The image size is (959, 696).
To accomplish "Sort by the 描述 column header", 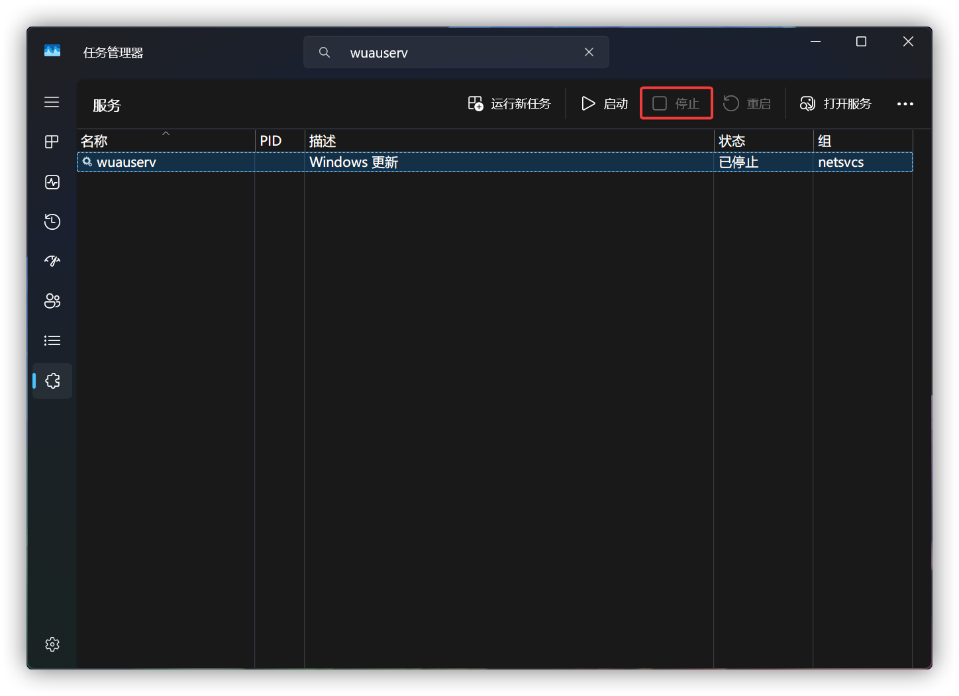I will coord(509,141).
